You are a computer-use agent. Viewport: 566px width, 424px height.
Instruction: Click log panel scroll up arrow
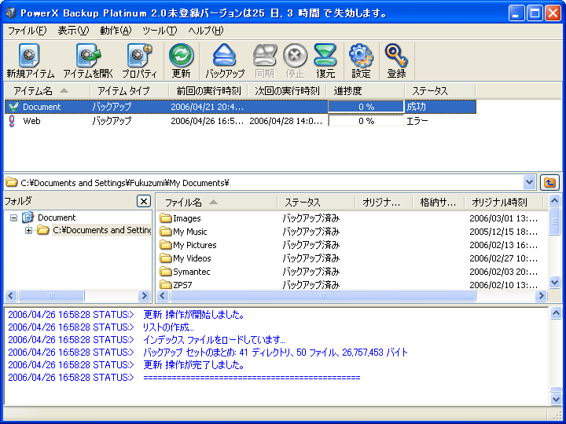point(556,313)
